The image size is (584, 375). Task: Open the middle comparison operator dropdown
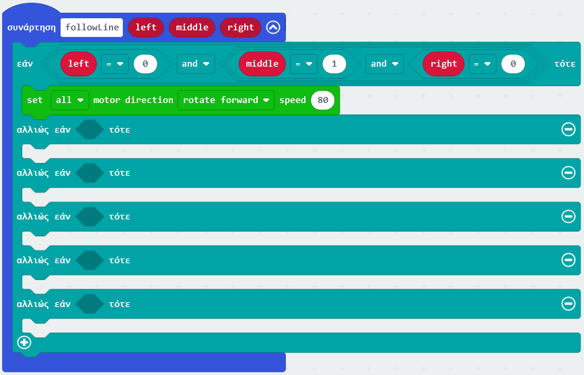303,64
